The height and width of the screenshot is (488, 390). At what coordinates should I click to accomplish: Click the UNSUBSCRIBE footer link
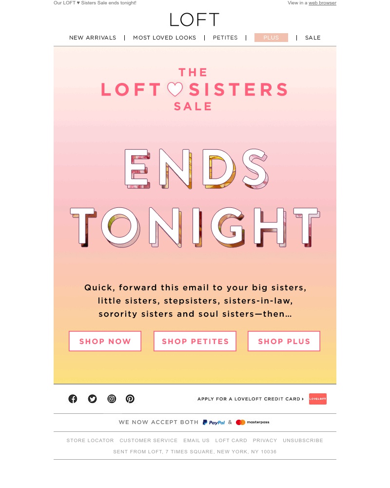click(x=303, y=440)
